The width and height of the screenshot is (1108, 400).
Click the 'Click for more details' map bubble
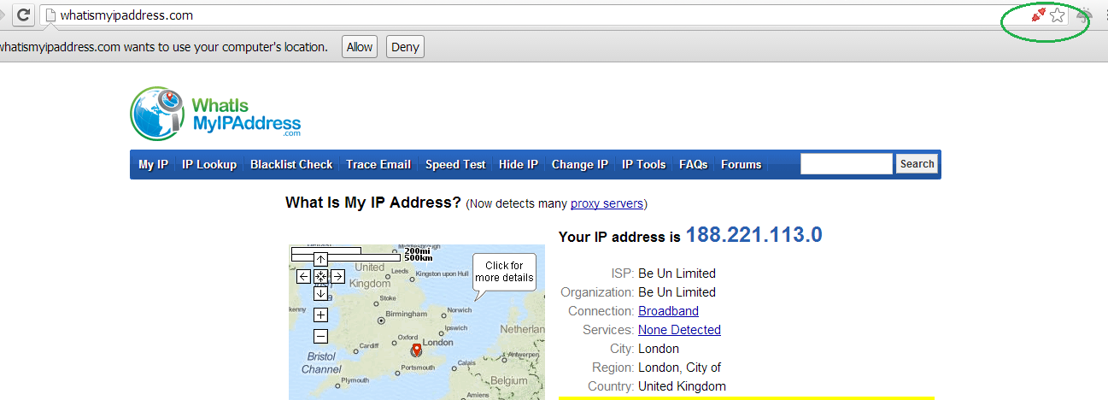coord(504,272)
